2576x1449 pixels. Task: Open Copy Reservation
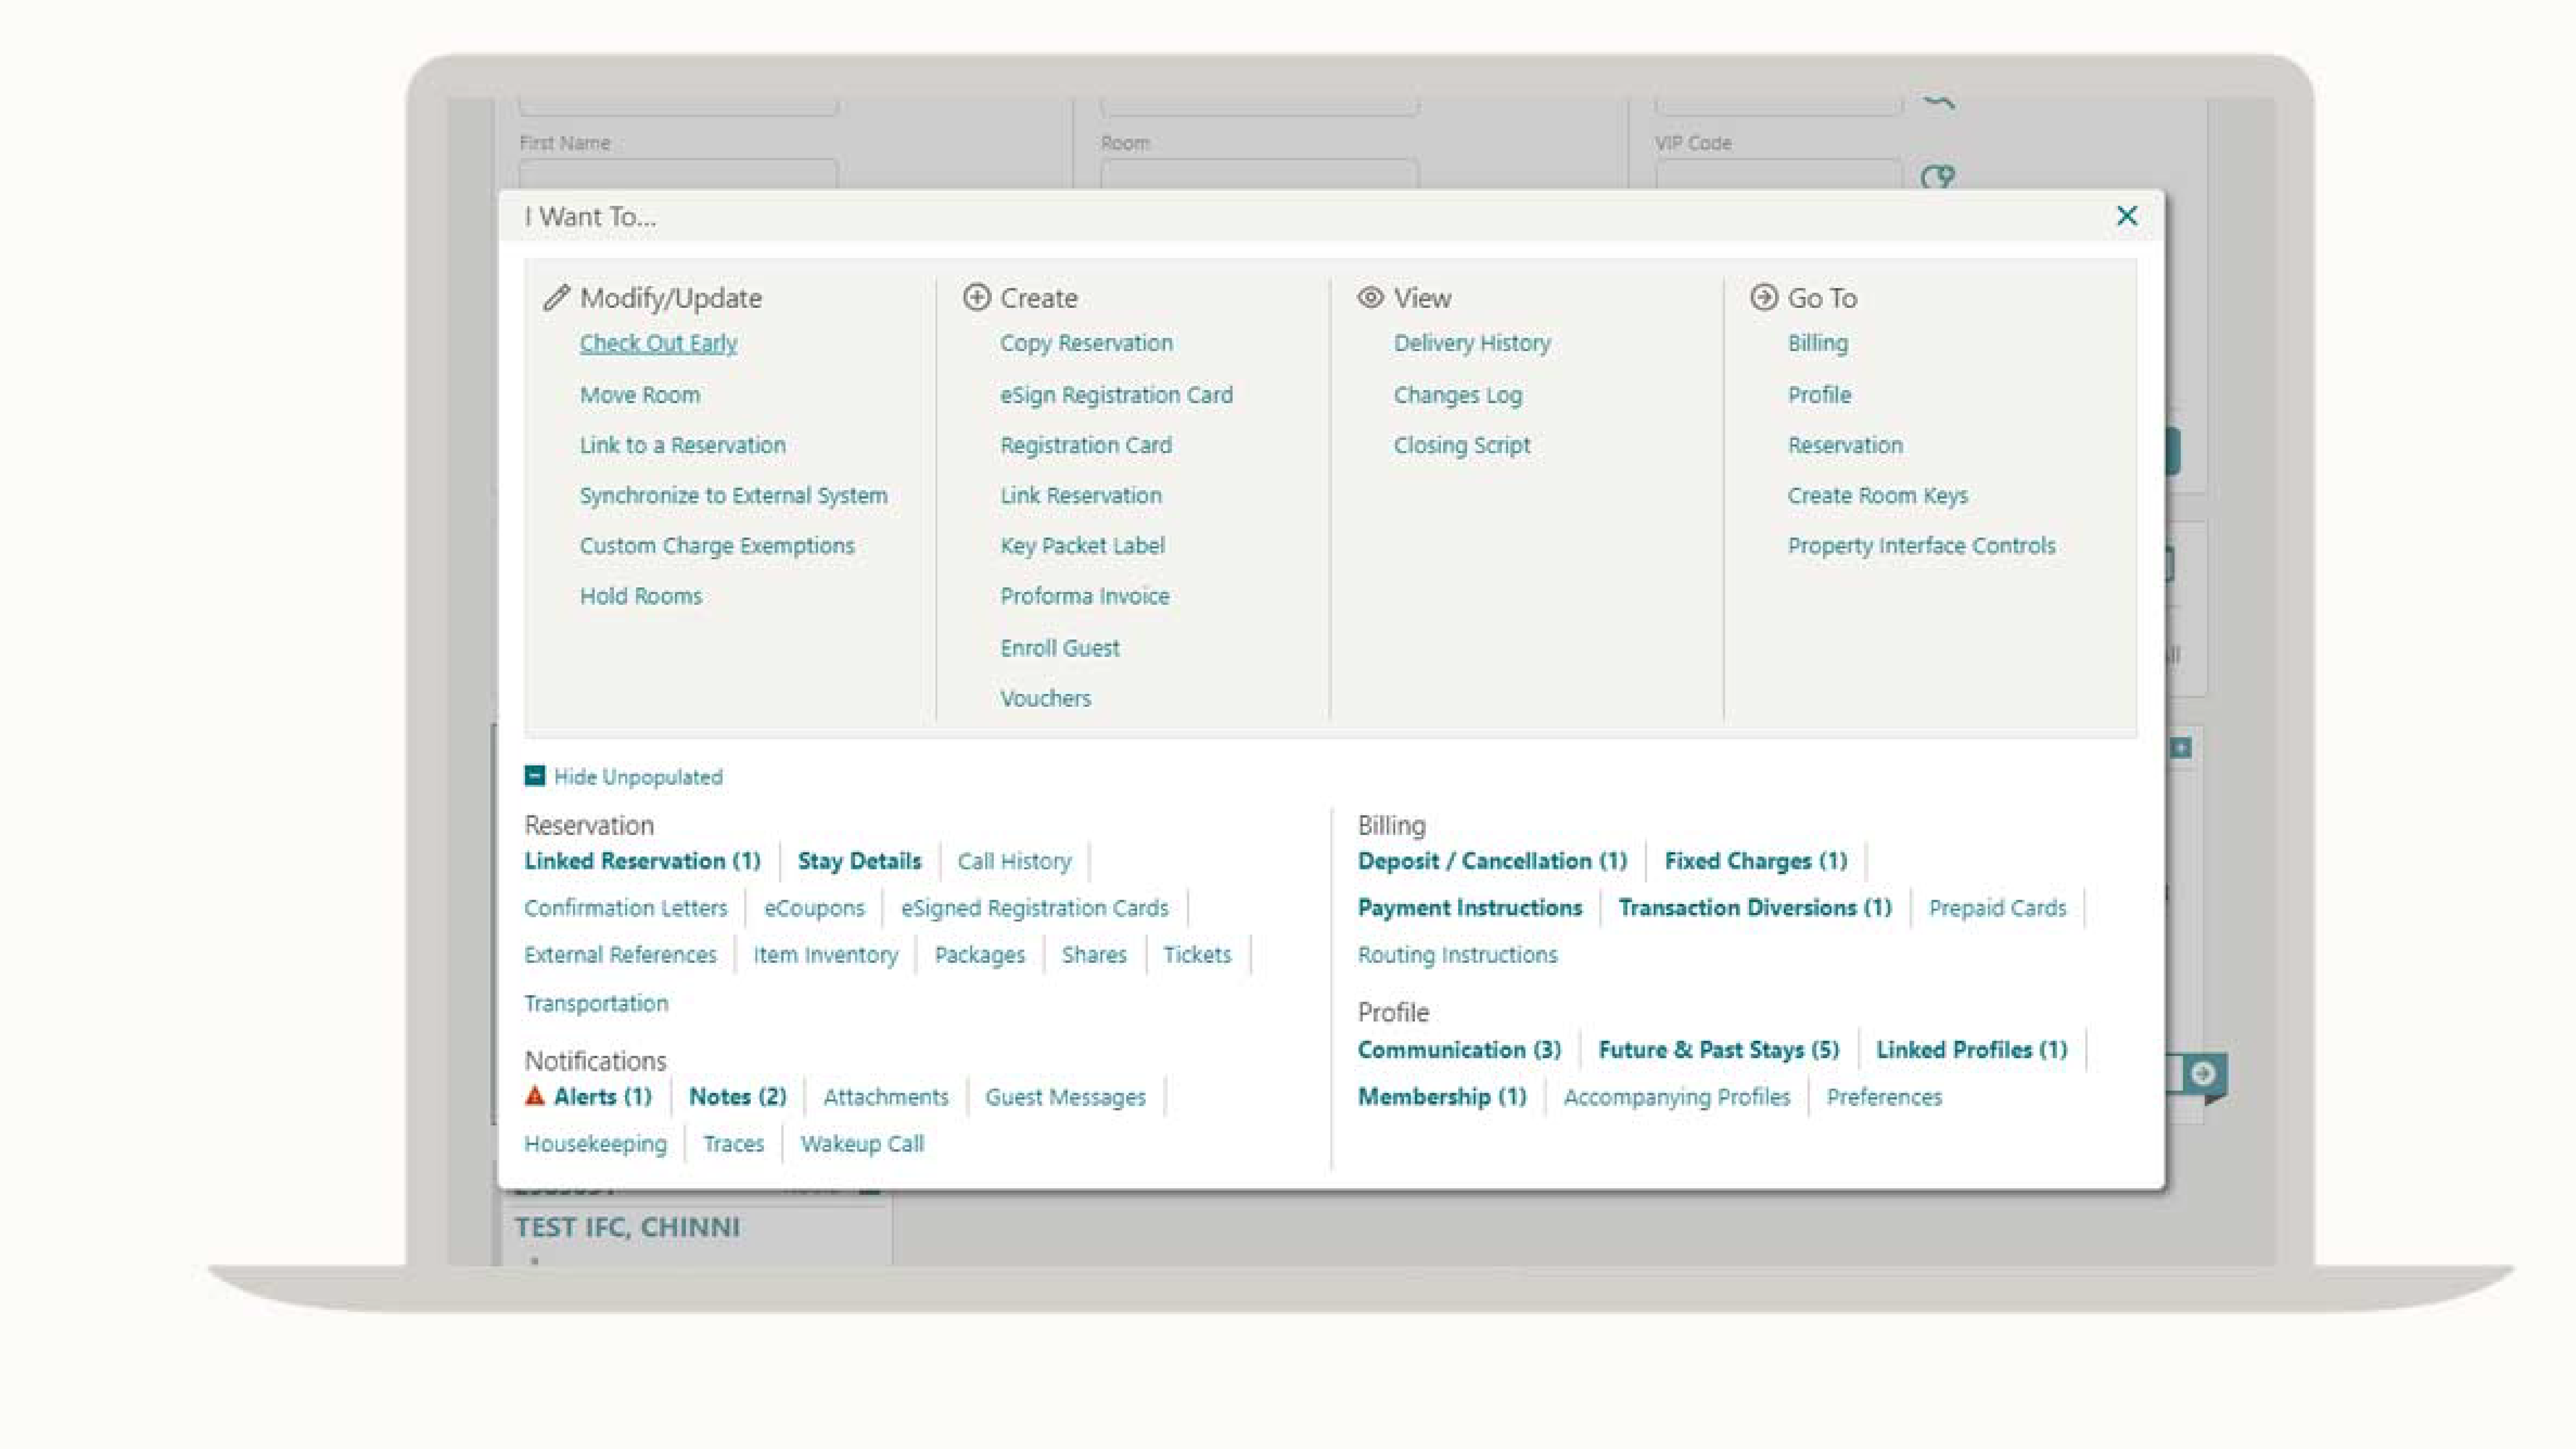click(1086, 343)
